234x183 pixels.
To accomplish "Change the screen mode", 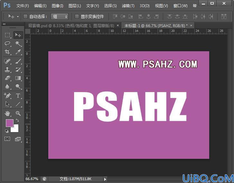I will (18, 139).
